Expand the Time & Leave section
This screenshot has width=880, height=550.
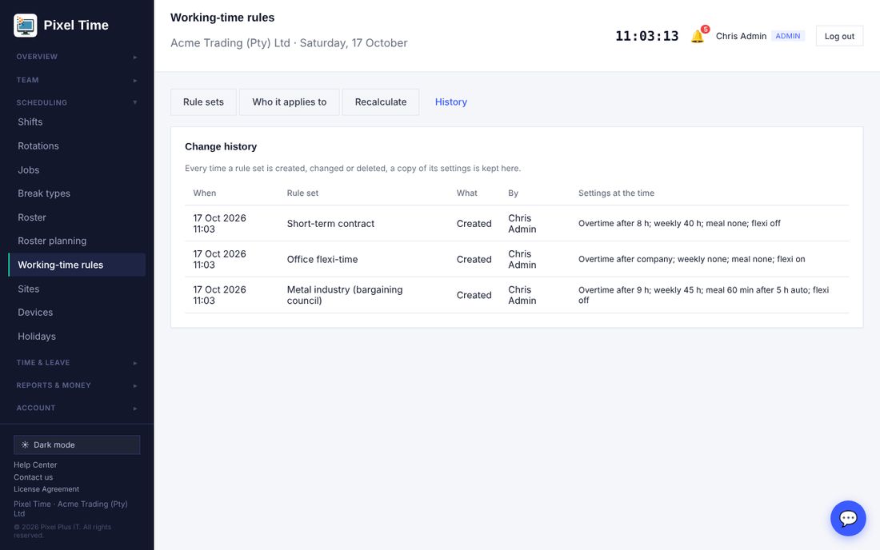click(x=77, y=363)
